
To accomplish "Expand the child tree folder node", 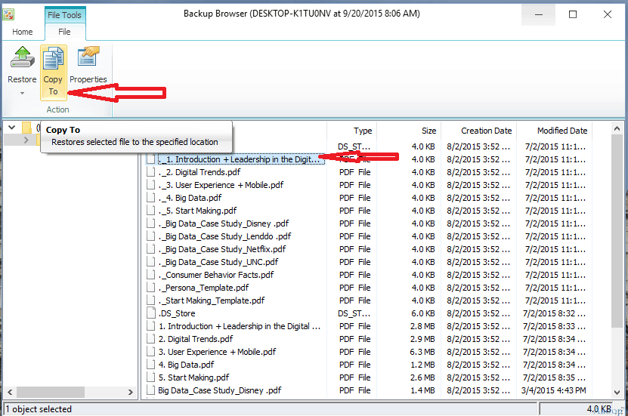I will coord(26,140).
